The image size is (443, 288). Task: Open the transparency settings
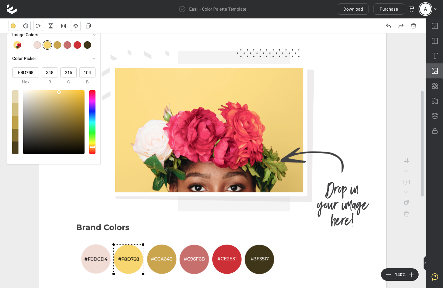pyautogui.click(x=25, y=26)
